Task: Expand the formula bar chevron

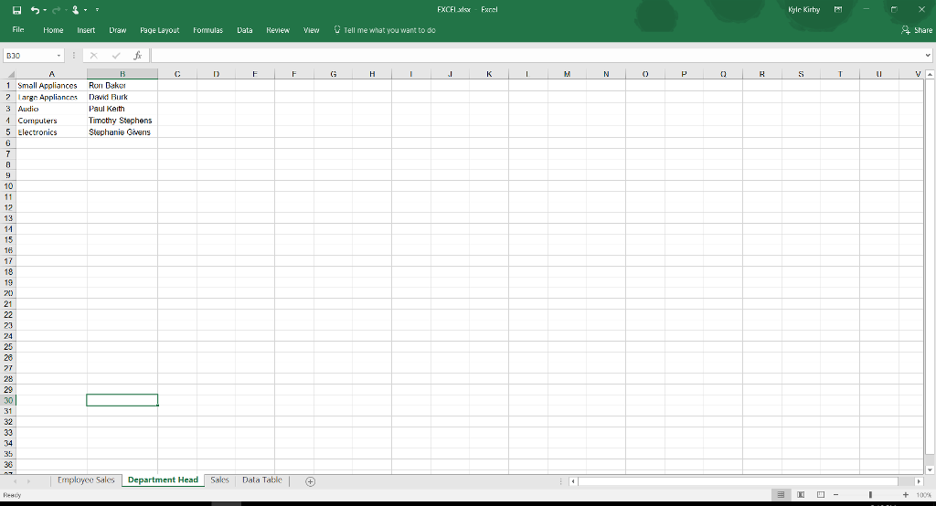Action: tap(928, 56)
